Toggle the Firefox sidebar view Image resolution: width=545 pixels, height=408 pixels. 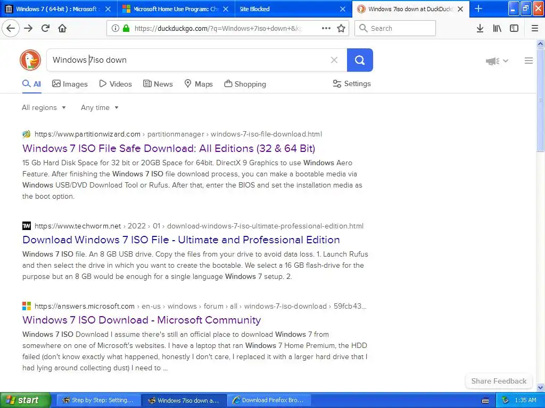tap(514, 28)
